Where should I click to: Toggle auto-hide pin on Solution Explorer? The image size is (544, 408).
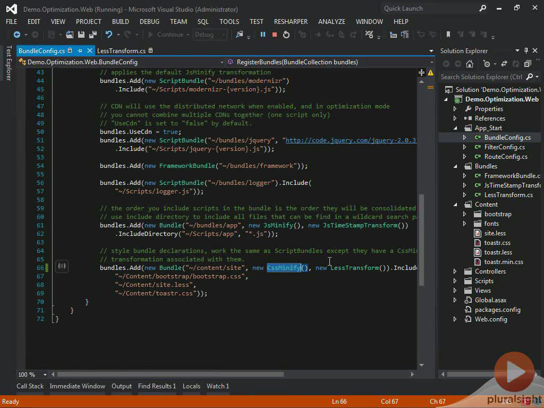(x=526, y=51)
